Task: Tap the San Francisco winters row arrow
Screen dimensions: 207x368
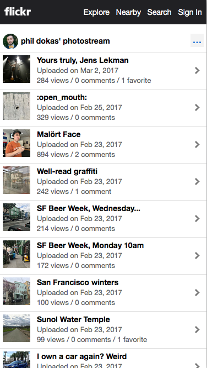Action: tap(197, 293)
